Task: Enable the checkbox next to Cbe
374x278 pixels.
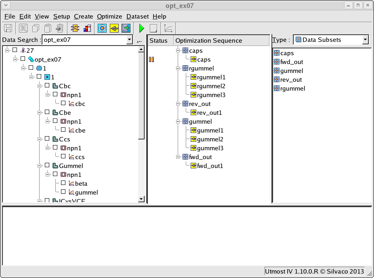Action: (47, 112)
